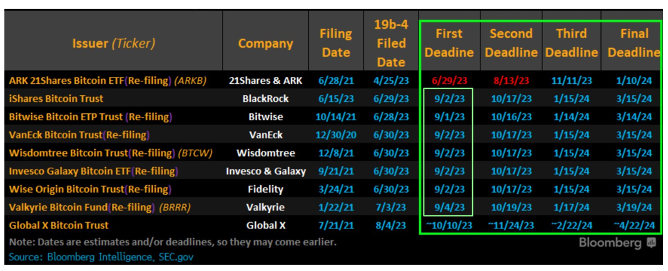Click the red 6/29/23 first deadline date
This screenshot has height=271, width=668.
[x=450, y=81]
